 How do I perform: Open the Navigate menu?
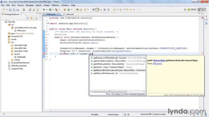(x=30, y=5)
